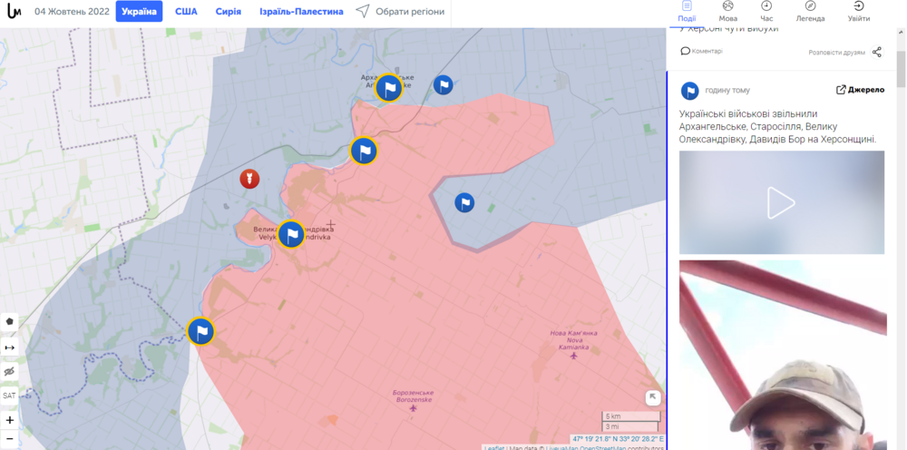Viewport: 907px width, 450px height.
Task: Read the event text about Архангельське liberation
Action: [778, 127]
